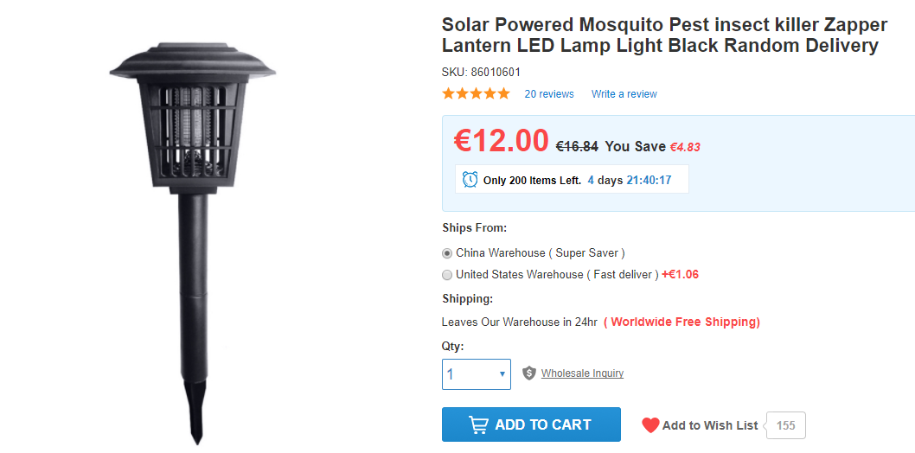
Task: Open the Qty quantity dropdown
Action: 476,374
